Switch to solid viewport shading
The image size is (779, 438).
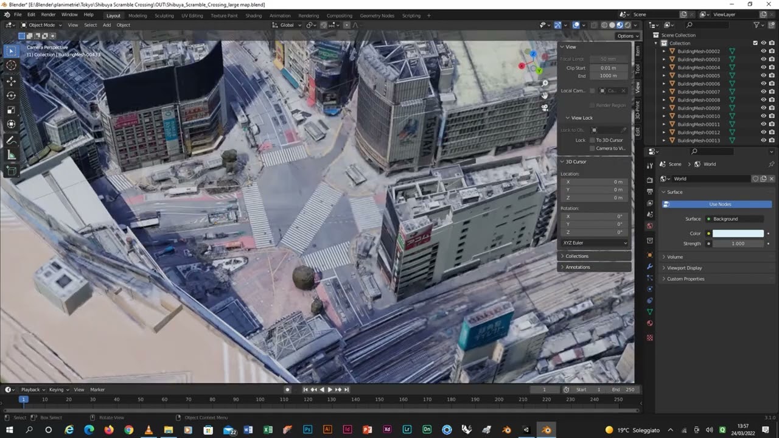click(x=612, y=25)
